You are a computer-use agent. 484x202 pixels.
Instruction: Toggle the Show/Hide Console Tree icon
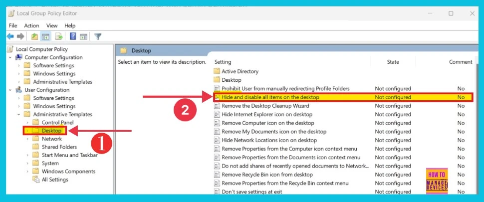pyautogui.click(x=46, y=36)
